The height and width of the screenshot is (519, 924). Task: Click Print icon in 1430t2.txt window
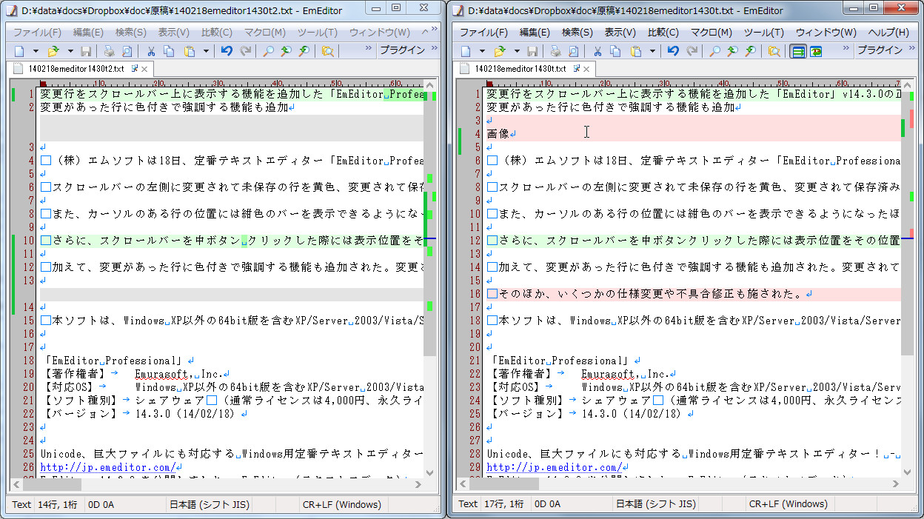coord(109,51)
